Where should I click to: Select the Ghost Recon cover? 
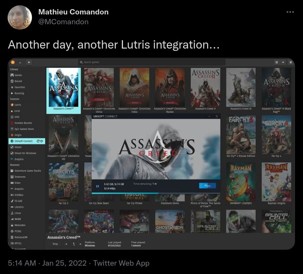point(170,221)
